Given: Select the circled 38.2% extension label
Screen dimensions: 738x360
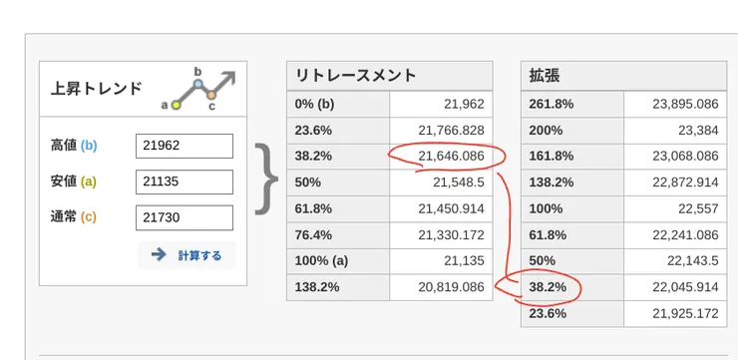Looking at the screenshot, I should (x=548, y=287).
